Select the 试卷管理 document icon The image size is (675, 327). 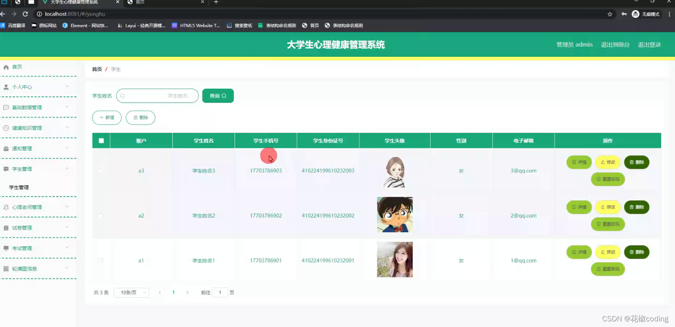[x=6, y=227]
